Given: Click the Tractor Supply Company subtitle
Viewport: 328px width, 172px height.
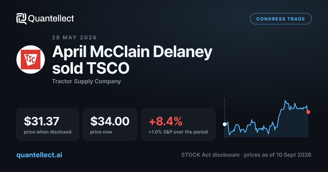Looking at the screenshot, I should click(x=86, y=81).
